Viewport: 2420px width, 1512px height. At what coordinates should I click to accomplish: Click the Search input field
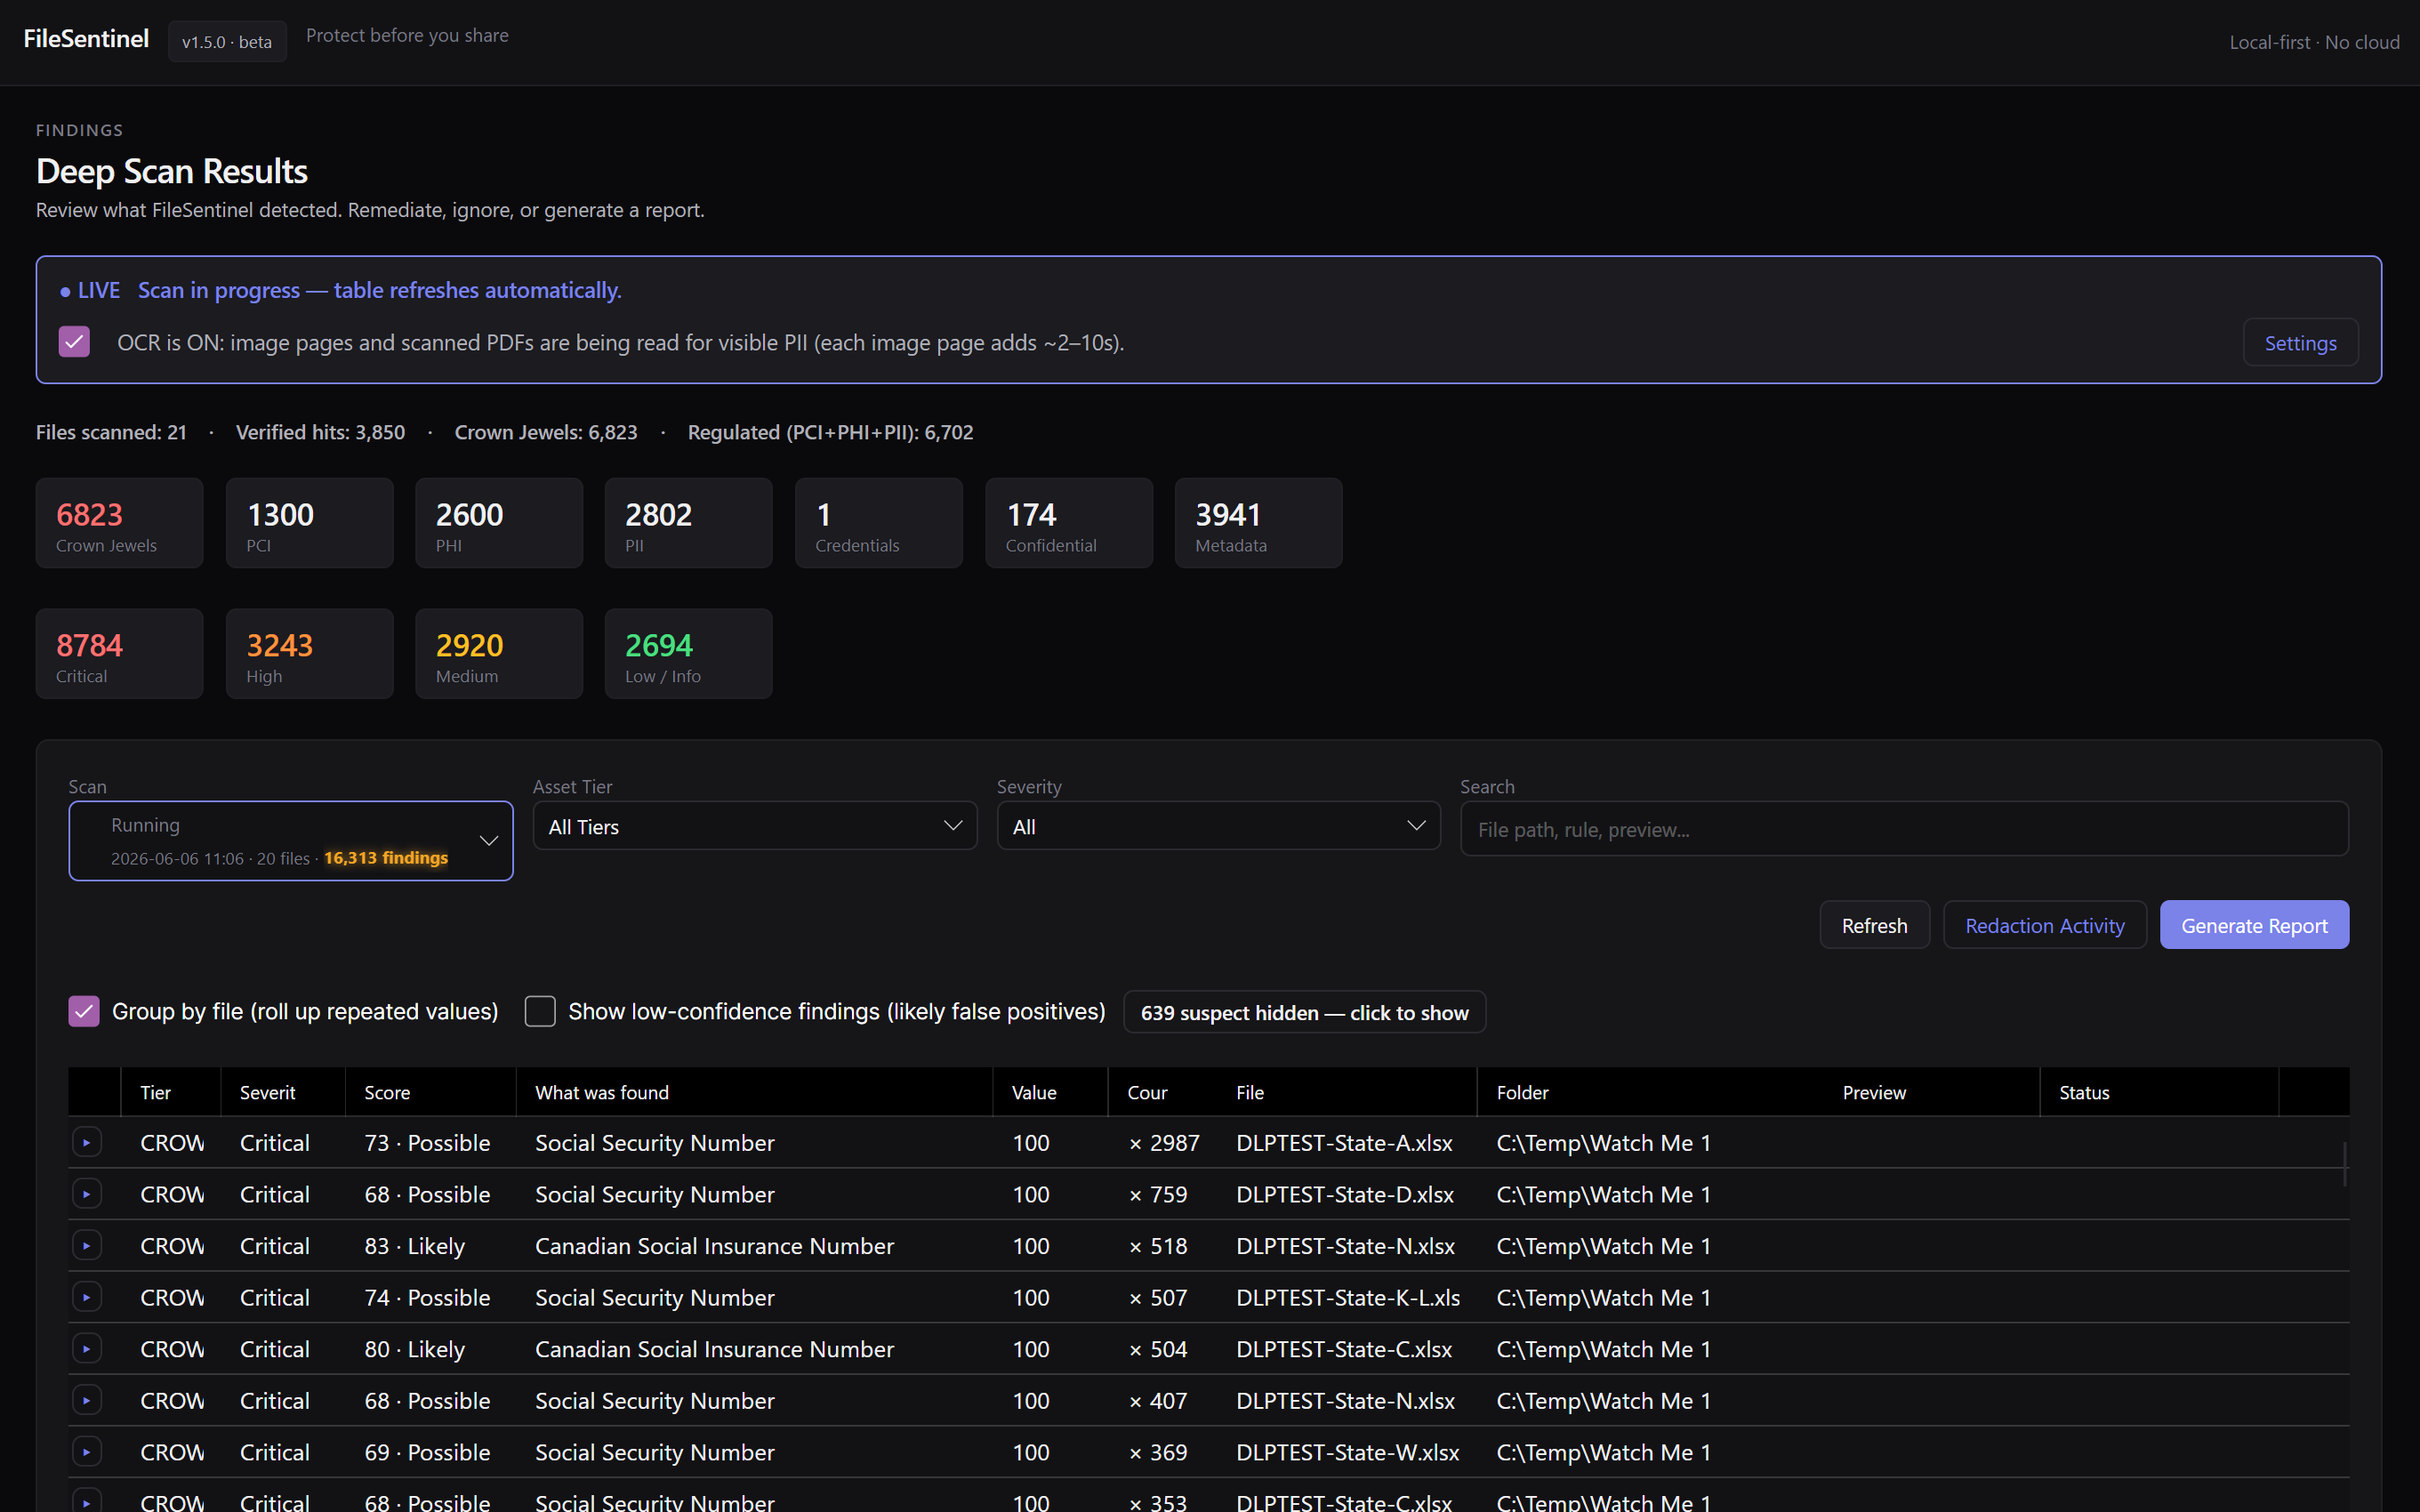click(x=1904, y=829)
